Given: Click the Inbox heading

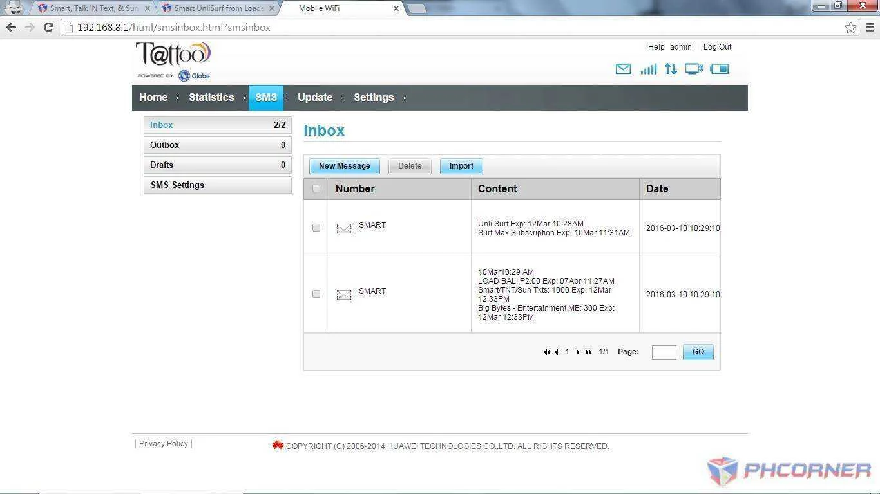Looking at the screenshot, I should point(324,130).
